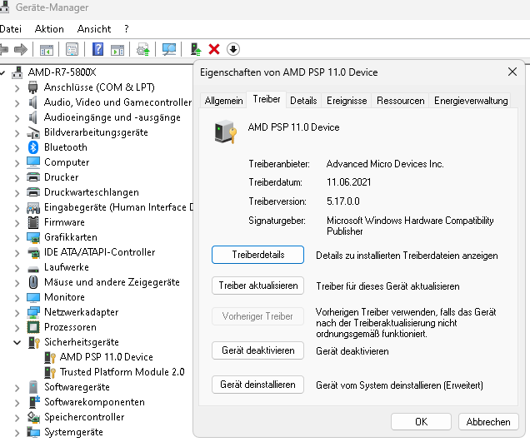Select the Treiber tab
This screenshot has width=530, height=442.
[267, 99]
